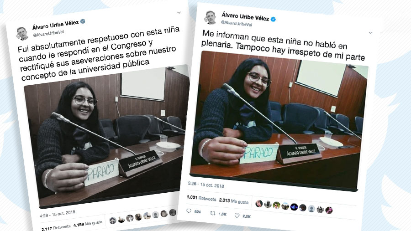This screenshot has width=411, height=231.
Task: Open the @AlvaroUribeVel handle on left tweet
Action: (48, 33)
